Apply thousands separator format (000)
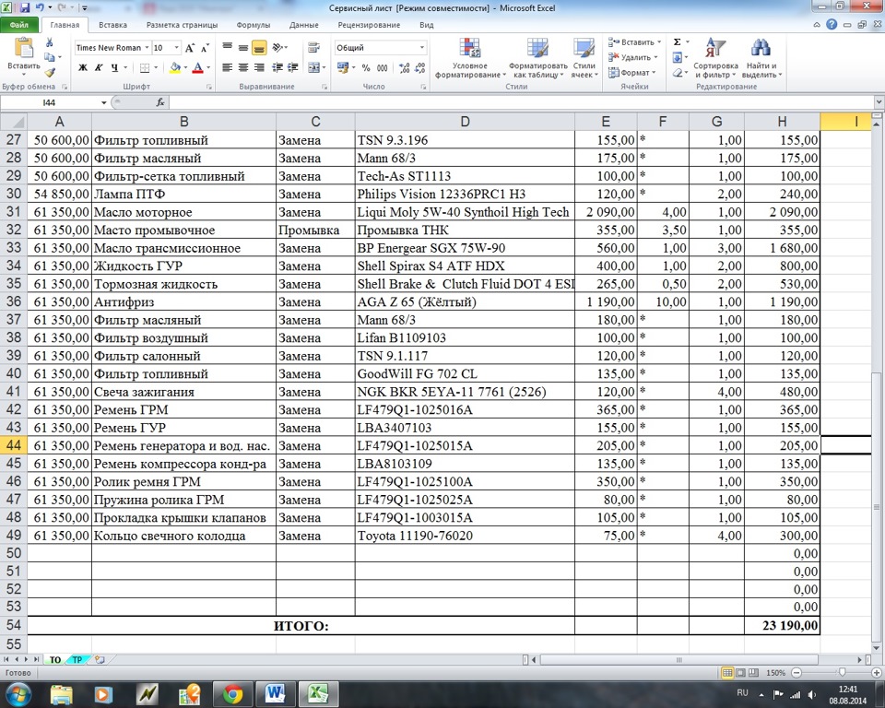Image resolution: width=885 pixels, height=708 pixels. pyautogui.click(x=382, y=67)
